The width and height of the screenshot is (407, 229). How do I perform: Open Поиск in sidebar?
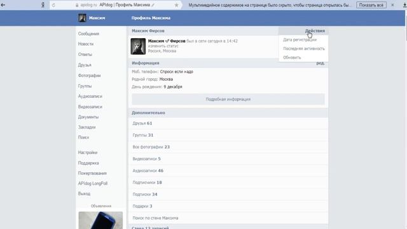(83, 137)
